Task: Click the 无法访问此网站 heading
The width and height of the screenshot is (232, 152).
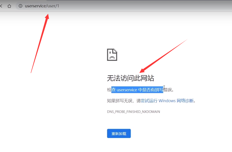Action: [x=131, y=78]
